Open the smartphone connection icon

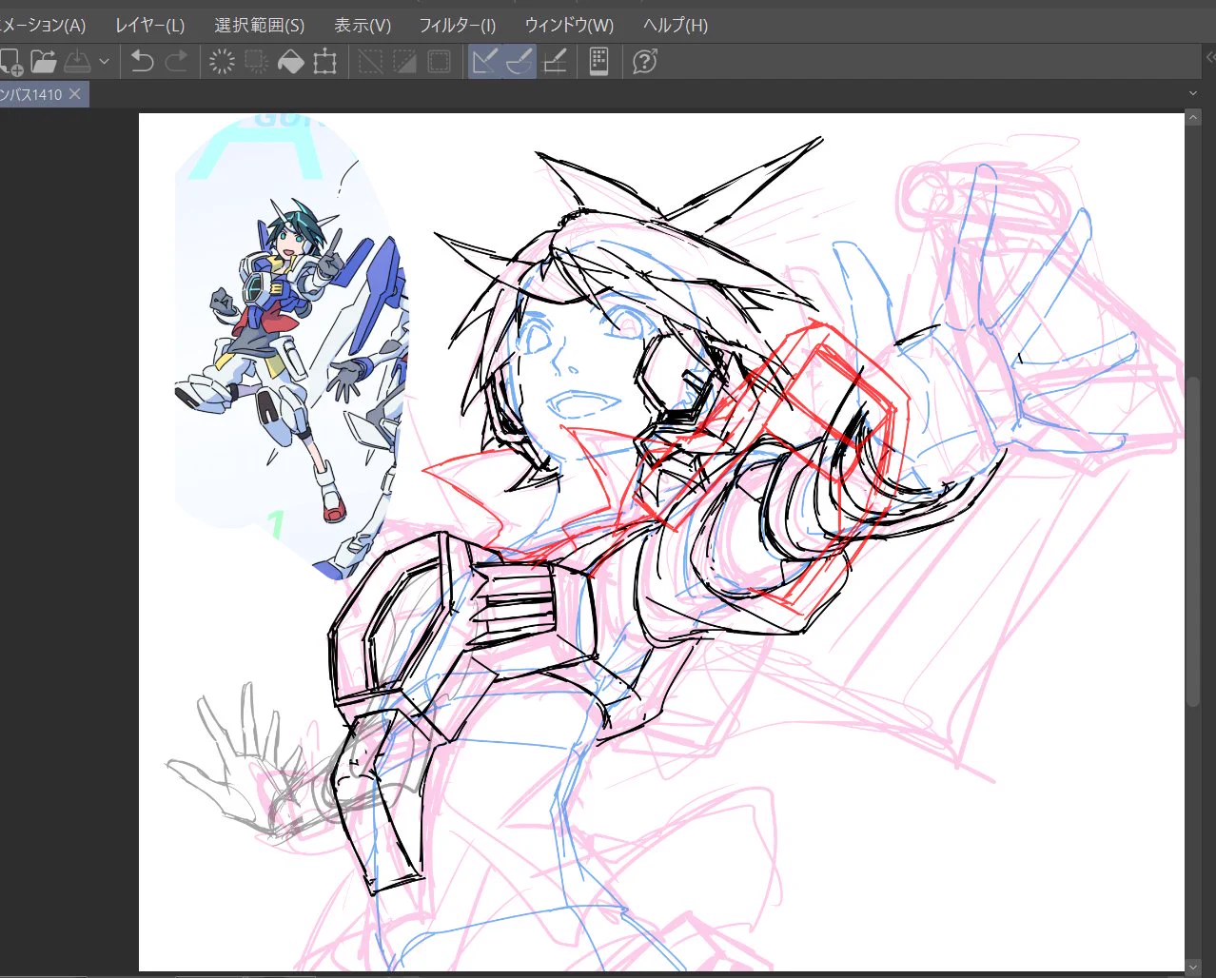(599, 62)
